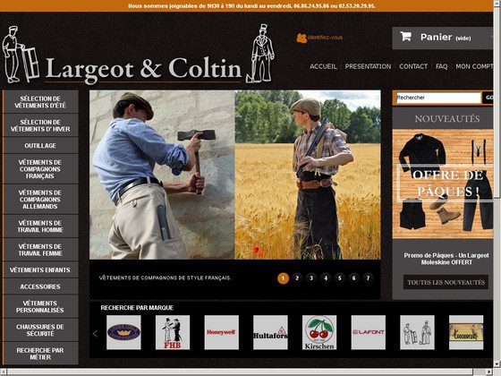Screen dimensions: 501x376
Task: Open the two-craftsmen sketch brand logo
Action: tap(417, 332)
